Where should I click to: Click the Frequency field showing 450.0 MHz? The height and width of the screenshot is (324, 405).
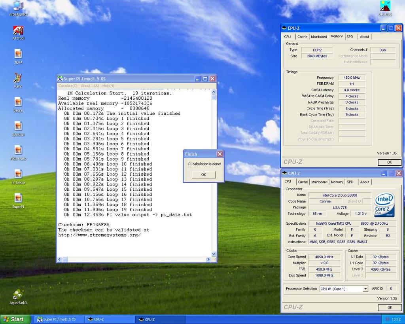click(352, 78)
